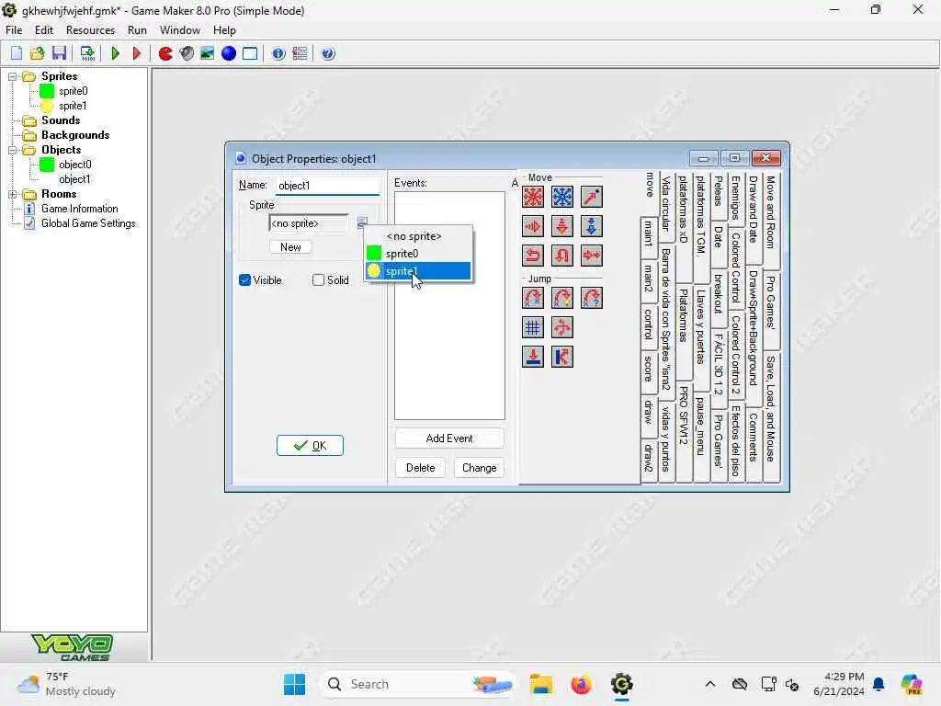Choose <no sprite> in sprite popup list
Screen dimensions: 941x706
419,236
